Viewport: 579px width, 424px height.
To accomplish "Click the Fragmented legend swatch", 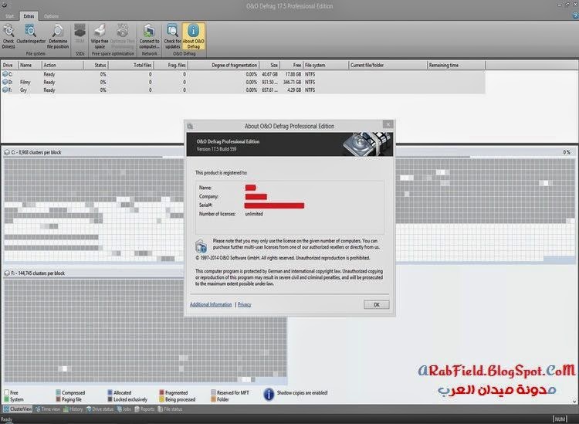I will [x=162, y=392].
